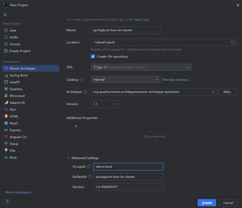Click the JavaFX window icon
This screenshot has height=208, width=242.
(x=6, y=82)
